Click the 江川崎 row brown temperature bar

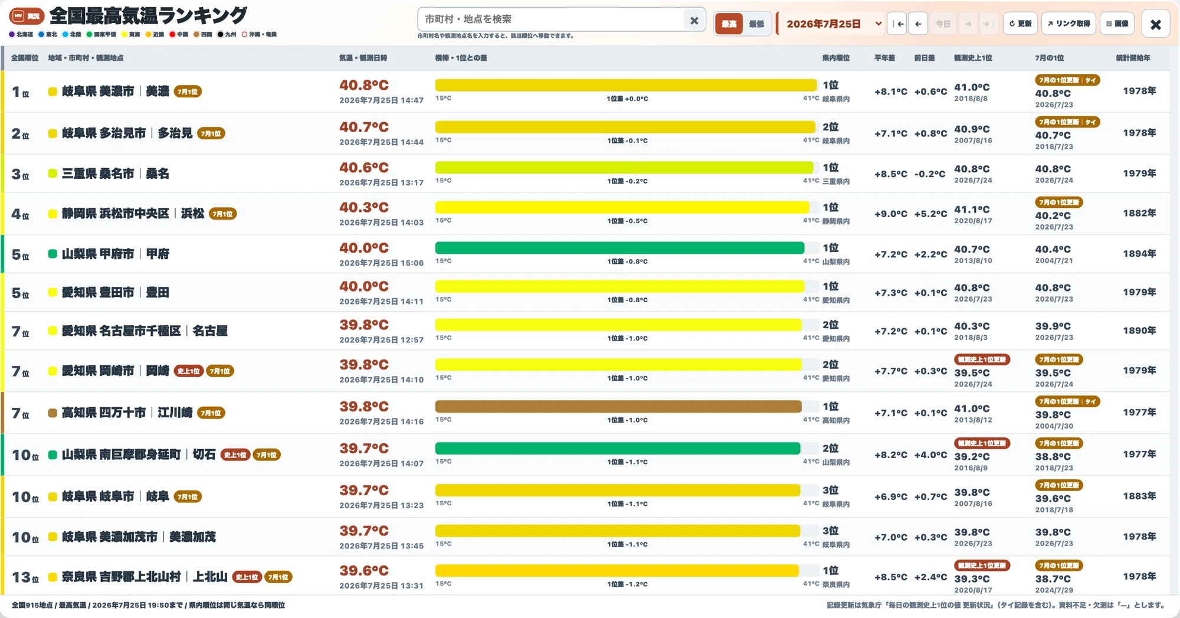pos(618,406)
